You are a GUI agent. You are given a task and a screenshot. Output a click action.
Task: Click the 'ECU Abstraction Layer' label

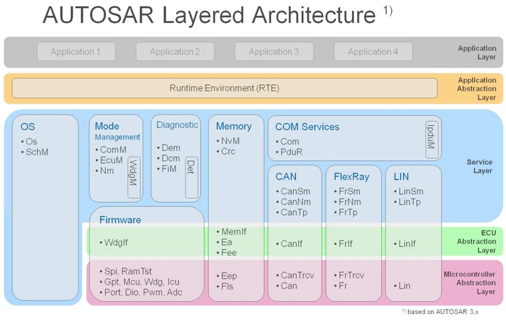click(x=476, y=241)
